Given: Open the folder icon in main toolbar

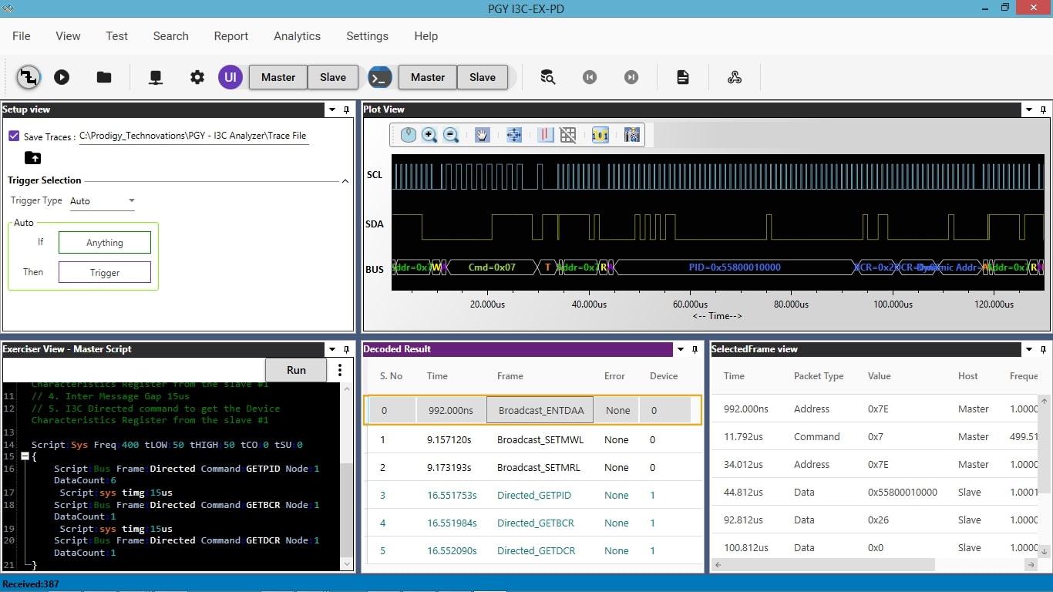Looking at the screenshot, I should [x=104, y=77].
